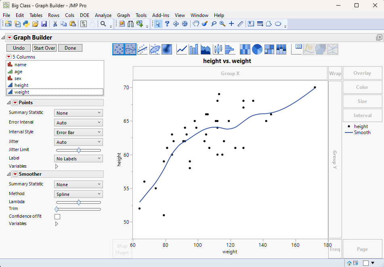Choose the Area chart element

(x=206, y=49)
